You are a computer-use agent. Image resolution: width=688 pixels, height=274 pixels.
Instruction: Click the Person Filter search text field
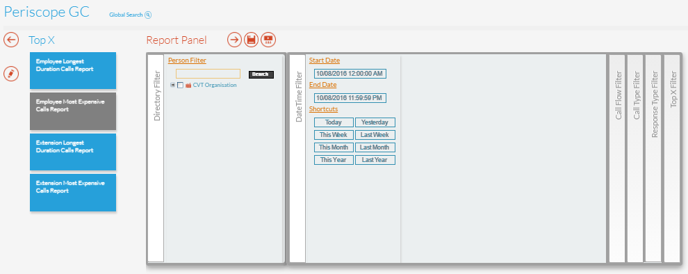click(208, 74)
